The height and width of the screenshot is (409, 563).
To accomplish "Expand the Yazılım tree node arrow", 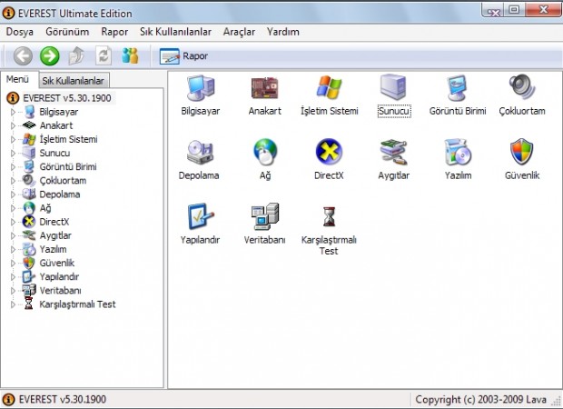I will tap(13, 249).
